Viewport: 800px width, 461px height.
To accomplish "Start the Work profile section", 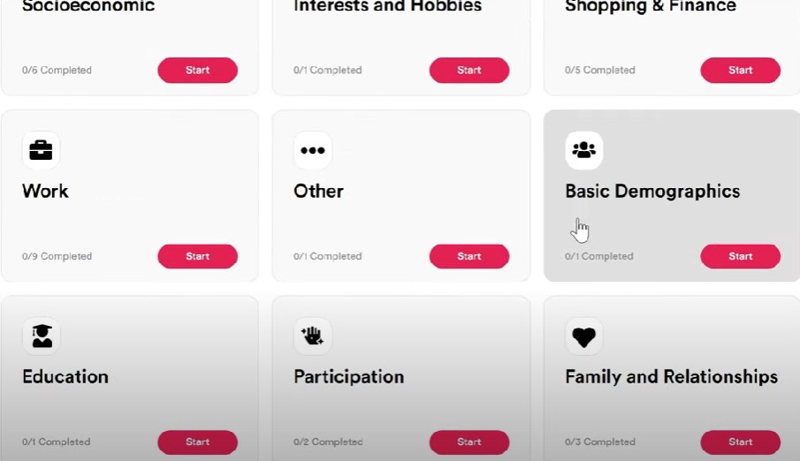I will point(197,256).
